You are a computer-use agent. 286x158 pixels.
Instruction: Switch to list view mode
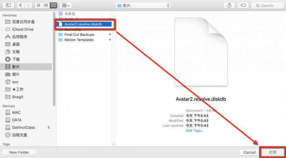tap(46, 5)
